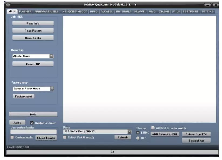
Task: Click the CardID: 899001720 status text
Action: click(x=18, y=147)
